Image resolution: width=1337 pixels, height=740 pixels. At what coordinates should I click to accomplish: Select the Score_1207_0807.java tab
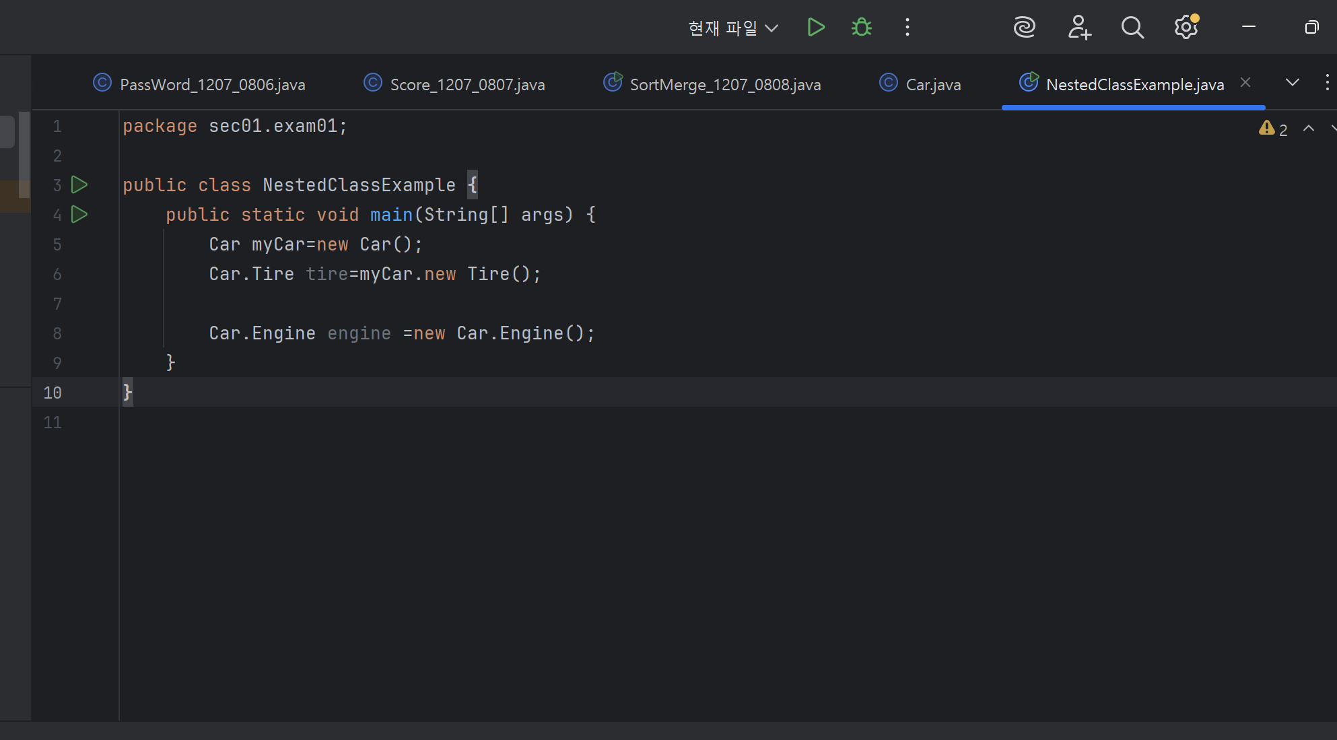pyautogui.click(x=467, y=85)
